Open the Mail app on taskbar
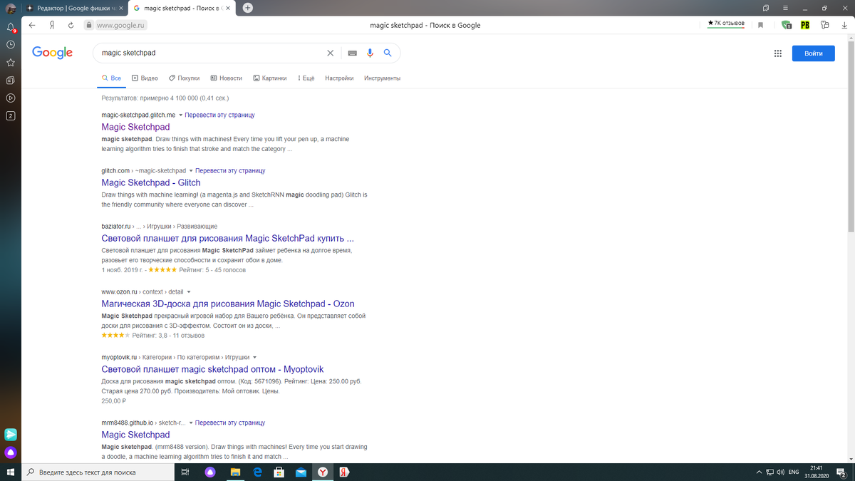The image size is (855, 481). [301, 472]
